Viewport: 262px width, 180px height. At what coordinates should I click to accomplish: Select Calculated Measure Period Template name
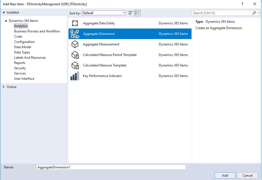click(110, 55)
